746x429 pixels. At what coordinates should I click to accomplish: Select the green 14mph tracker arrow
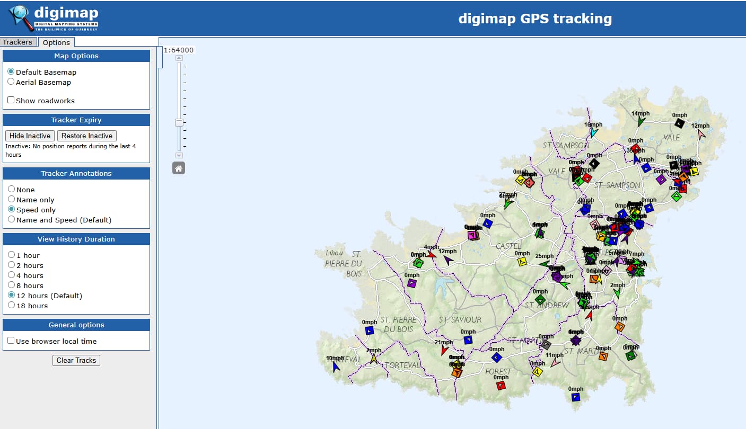coord(641,121)
